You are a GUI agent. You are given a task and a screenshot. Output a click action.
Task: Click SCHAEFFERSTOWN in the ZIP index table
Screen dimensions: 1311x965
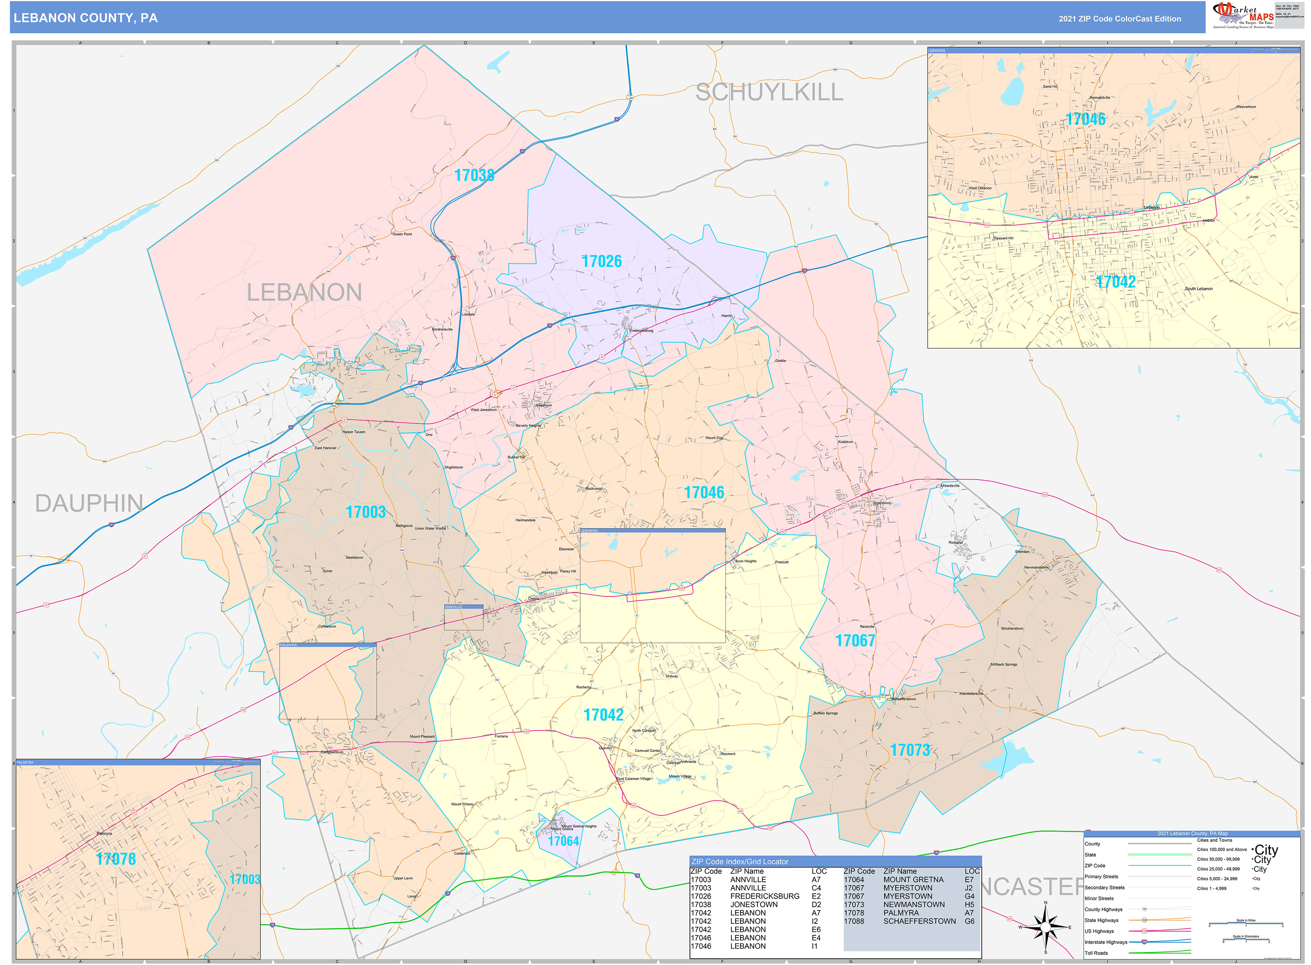pos(919,921)
